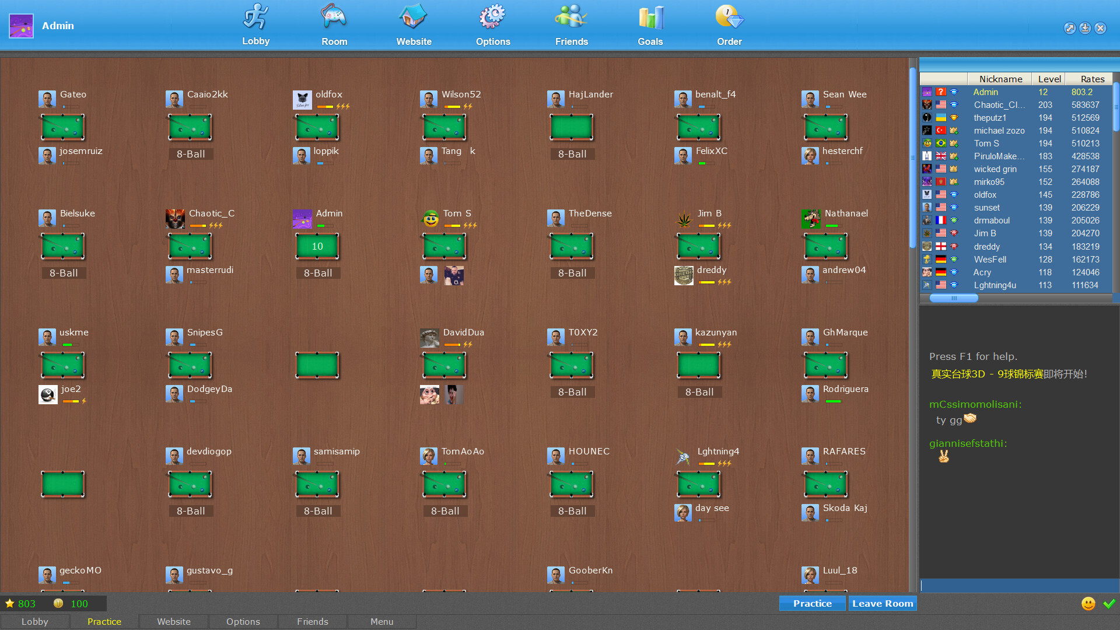The width and height of the screenshot is (1120, 630).
Task: Open the table of Chaotic_C and masterrudi
Action: pyautogui.click(x=190, y=246)
